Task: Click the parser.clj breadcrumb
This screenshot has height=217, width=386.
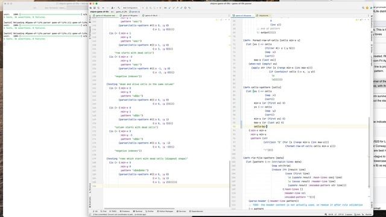Action: 134,11
